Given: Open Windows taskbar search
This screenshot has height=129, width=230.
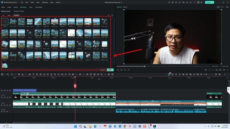Looking at the screenshot, I should pyautogui.click(x=80, y=126).
